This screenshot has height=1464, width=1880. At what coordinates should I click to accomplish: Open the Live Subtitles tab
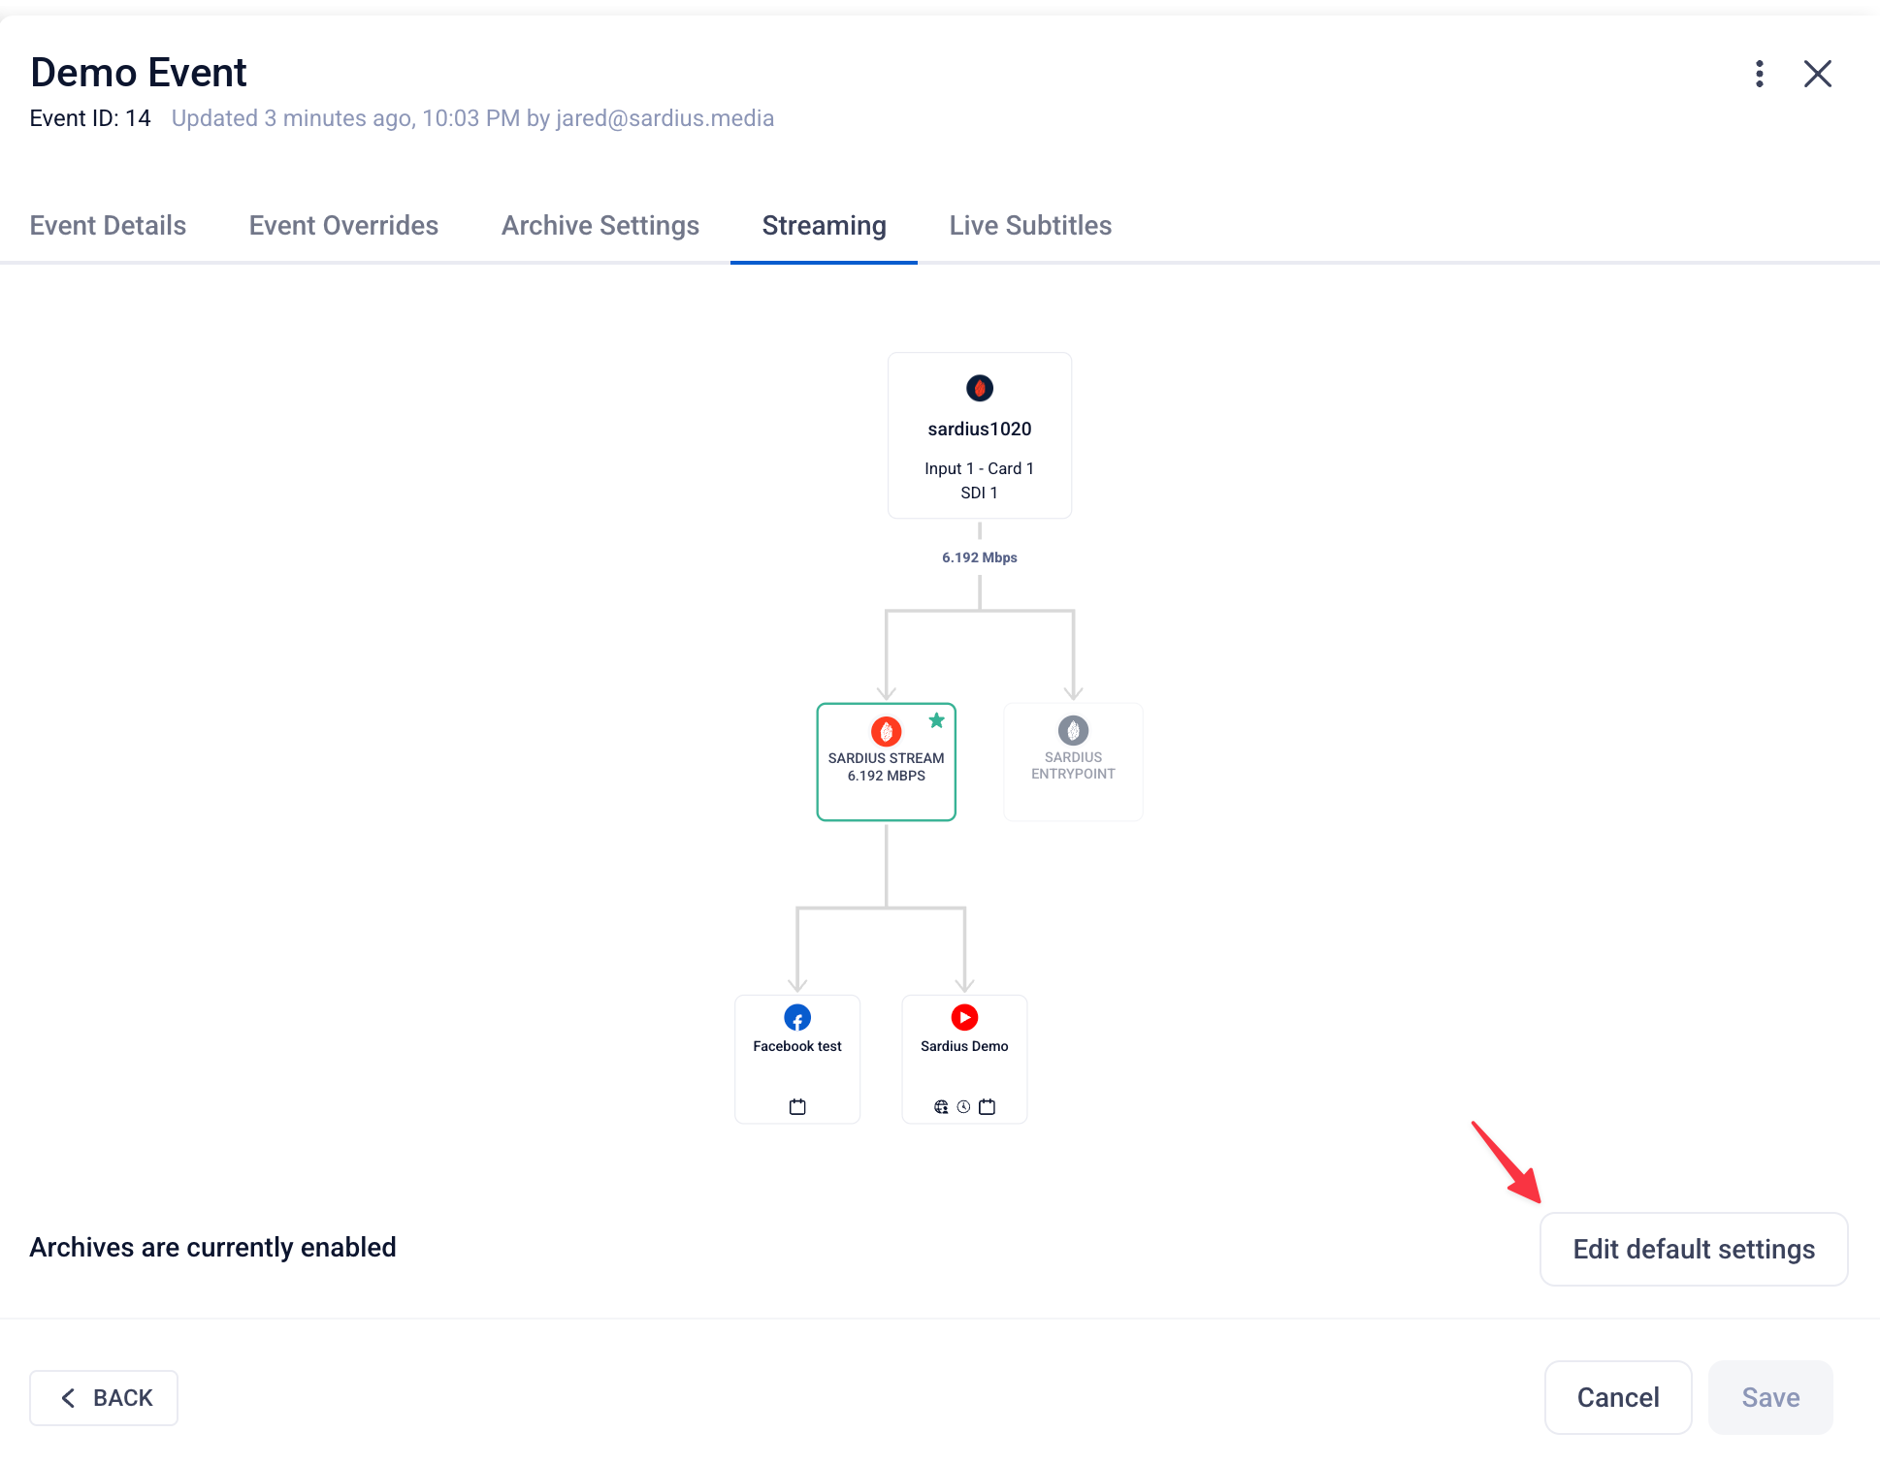(1030, 225)
